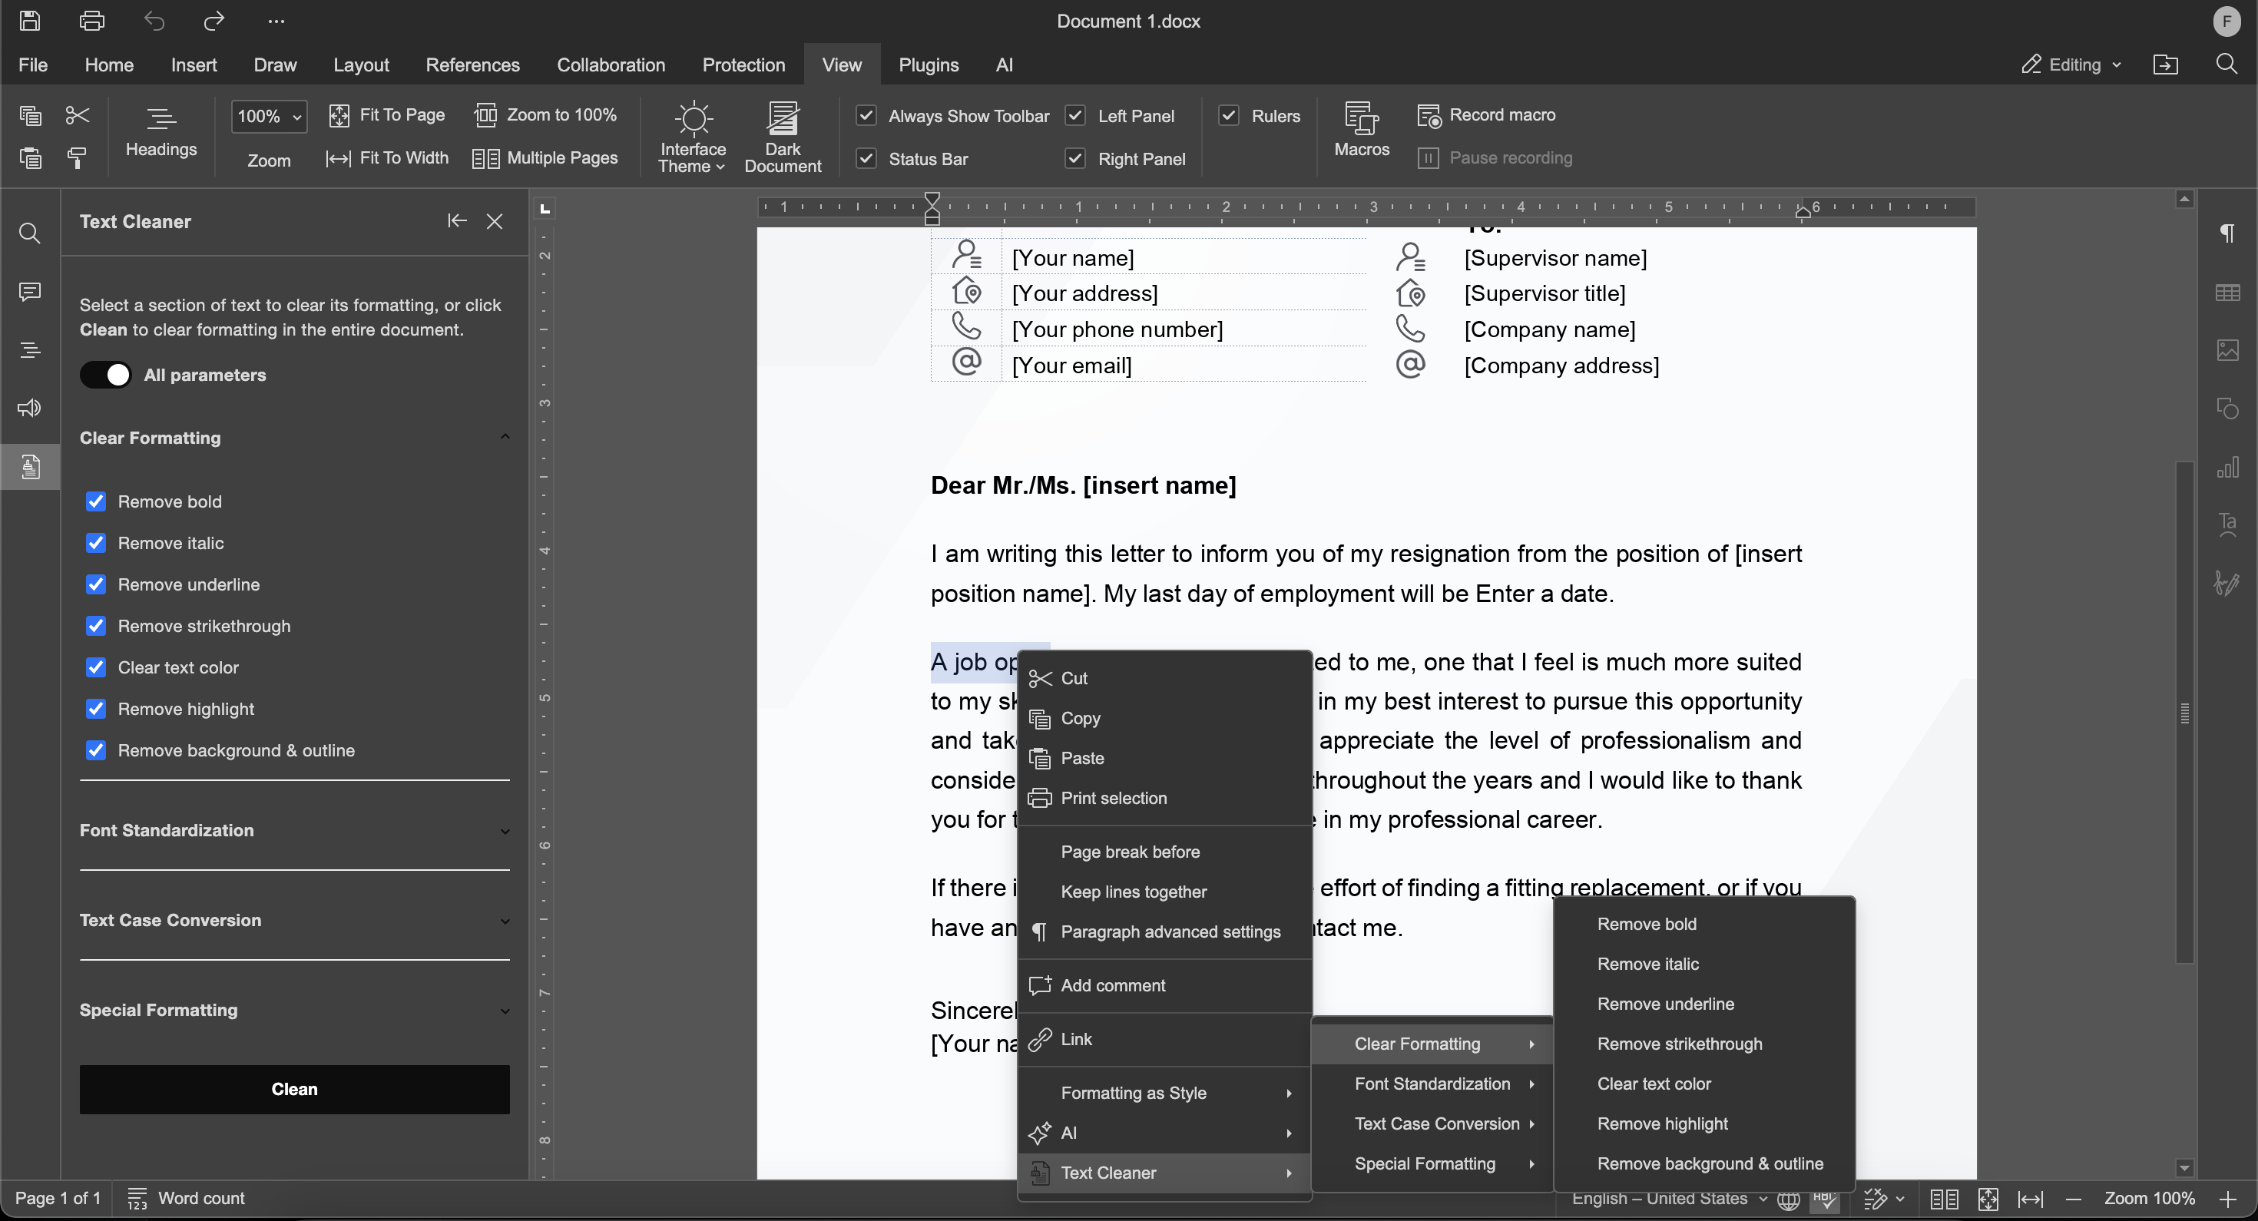Expand the Font Standardization section
The width and height of the screenshot is (2258, 1221).
[x=505, y=830]
